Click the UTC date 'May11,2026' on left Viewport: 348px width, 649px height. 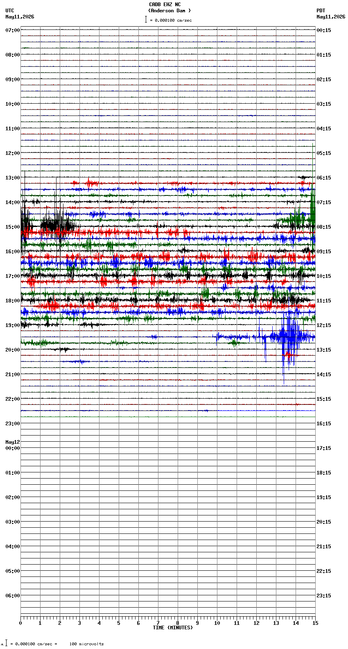tap(20, 17)
